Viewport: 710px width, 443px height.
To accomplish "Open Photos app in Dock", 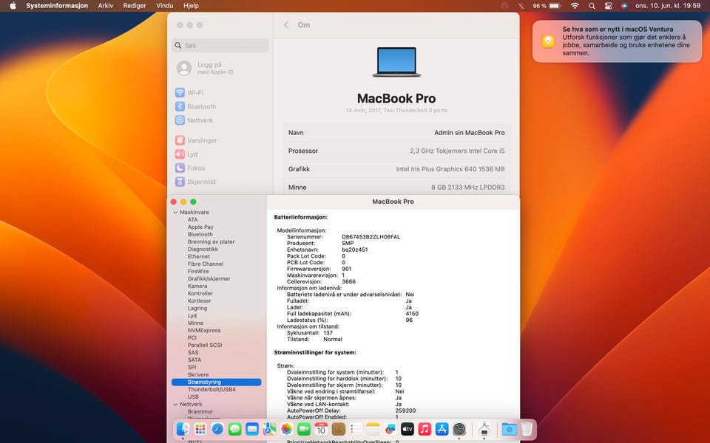I will pyautogui.click(x=287, y=428).
